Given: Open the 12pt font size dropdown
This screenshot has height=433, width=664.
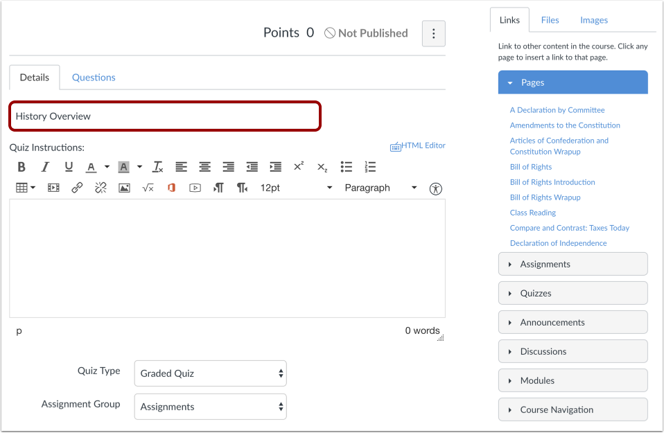Looking at the screenshot, I should (x=296, y=188).
